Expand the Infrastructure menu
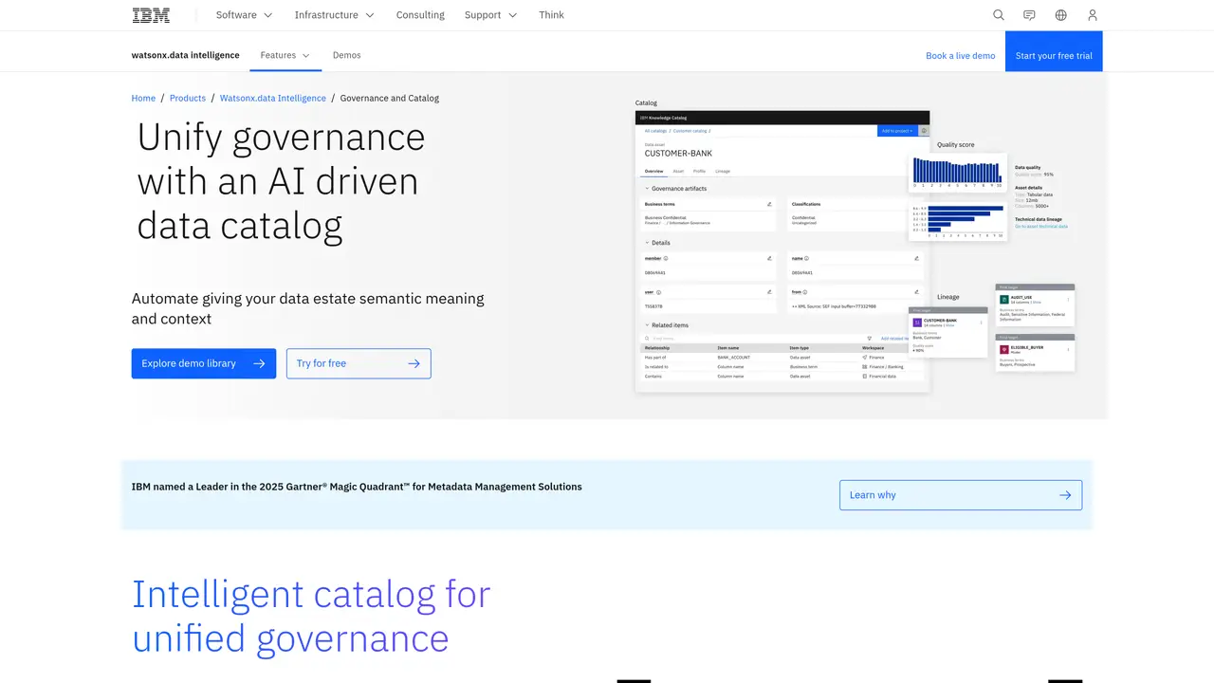This screenshot has width=1214, height=683. (335, 15)
